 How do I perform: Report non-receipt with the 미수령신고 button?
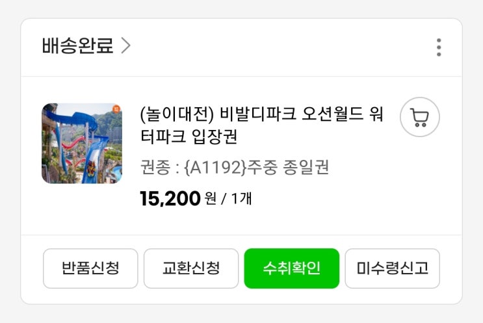coord(392,268)
